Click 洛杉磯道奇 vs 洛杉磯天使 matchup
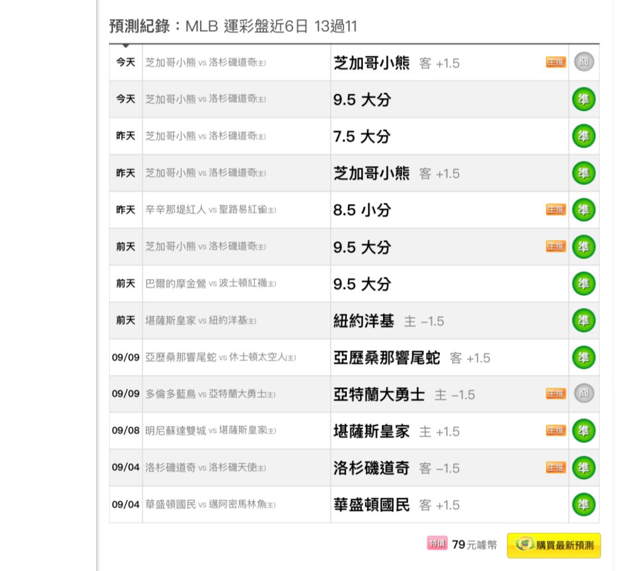The image size is (620, 571). (205, 468)
